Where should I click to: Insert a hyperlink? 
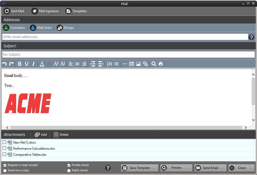pos(145,64)
